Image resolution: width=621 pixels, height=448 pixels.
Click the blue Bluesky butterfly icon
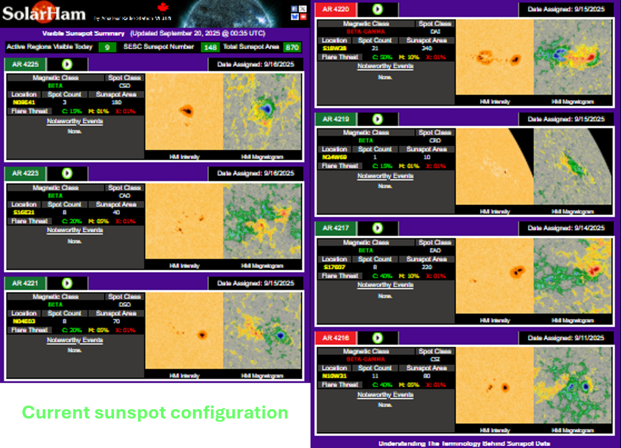[x=295, y=17]
